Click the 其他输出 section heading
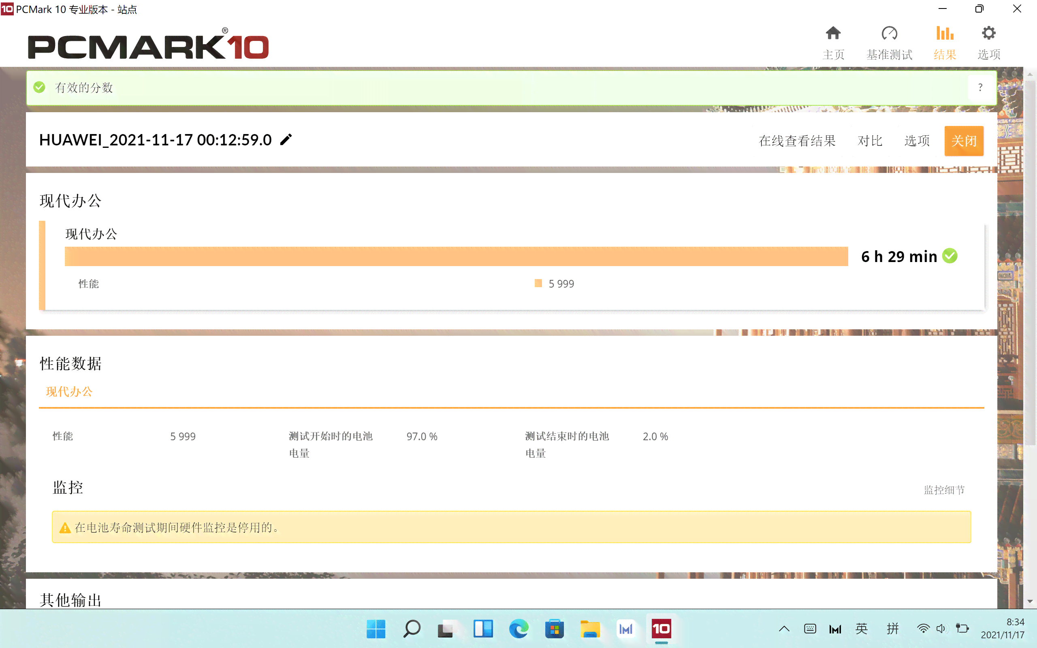Image resolution: width=1037 pixels, height=648 pixels. click(71, 600)
